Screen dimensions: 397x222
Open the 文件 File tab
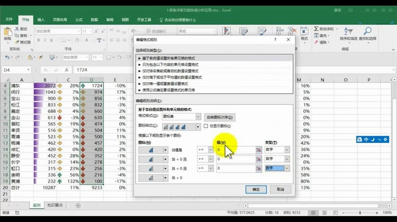point(9,20)
